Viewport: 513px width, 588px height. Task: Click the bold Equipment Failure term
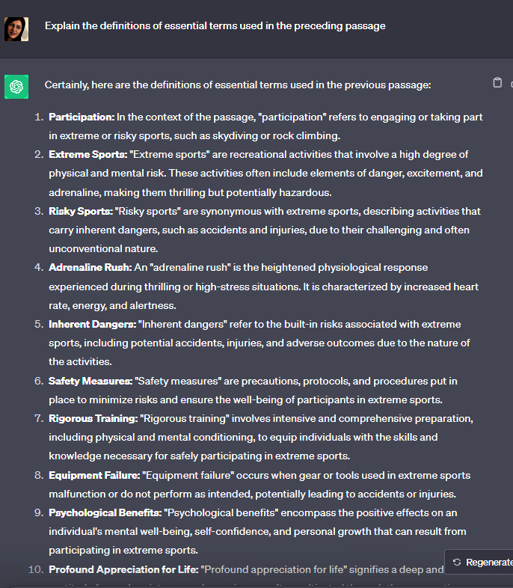click(94, 476)
